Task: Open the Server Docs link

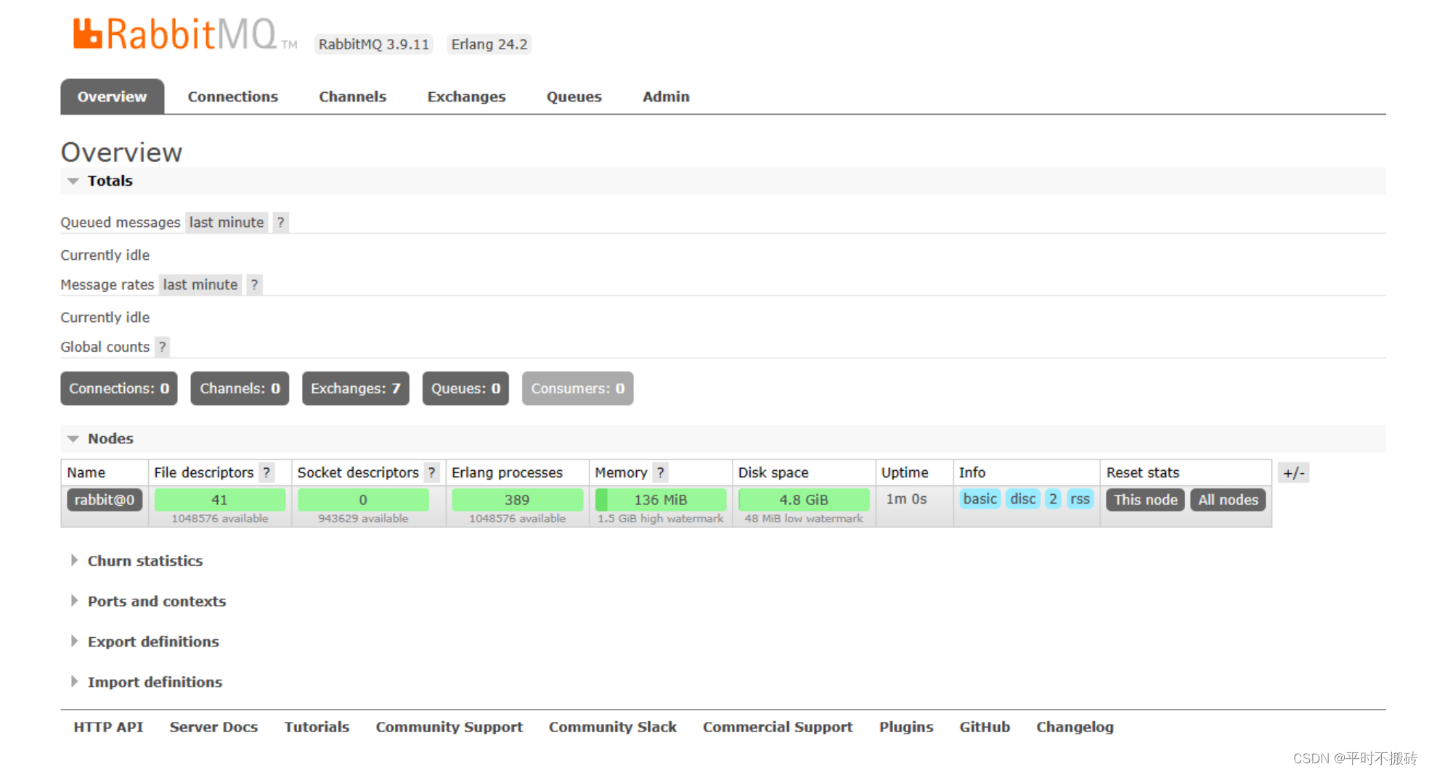Action: [x=213, y=727]
